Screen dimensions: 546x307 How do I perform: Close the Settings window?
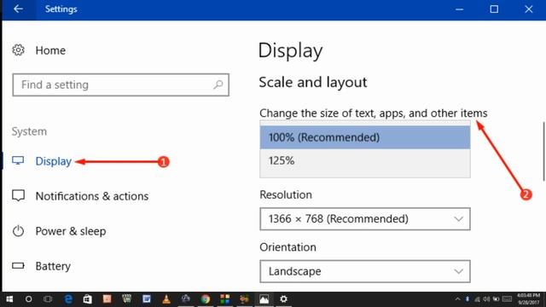click(x=529, y=9)
